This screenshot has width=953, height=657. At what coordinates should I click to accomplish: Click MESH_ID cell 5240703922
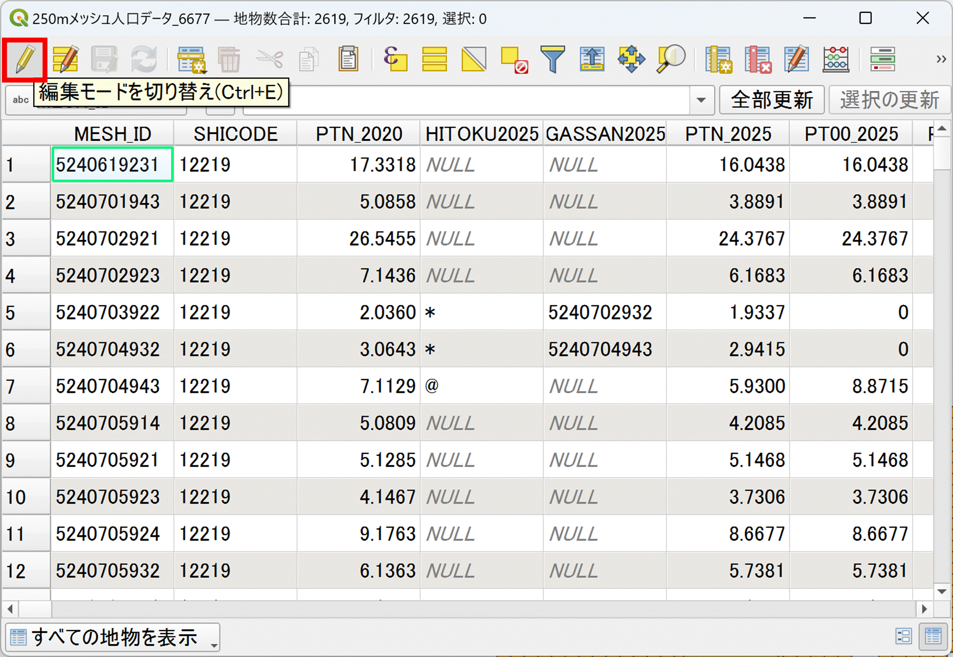point(112,312)
